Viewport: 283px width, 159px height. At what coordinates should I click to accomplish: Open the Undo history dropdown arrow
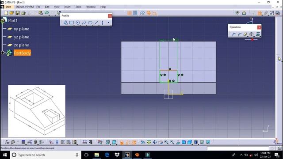[49, 15]
